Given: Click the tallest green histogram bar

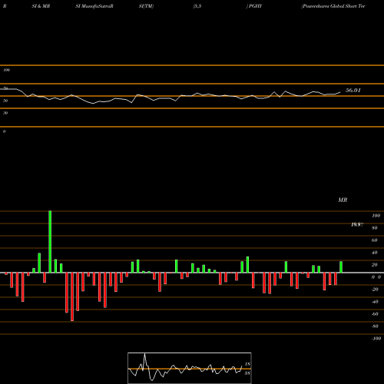Looking at the screenshot, I should click(x=50, y=242).
